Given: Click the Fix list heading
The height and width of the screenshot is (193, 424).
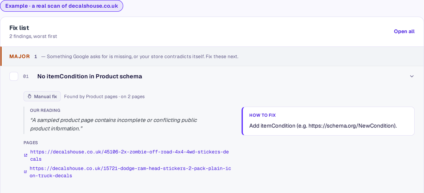Looking at the screenshot, I should coord(19,28).
